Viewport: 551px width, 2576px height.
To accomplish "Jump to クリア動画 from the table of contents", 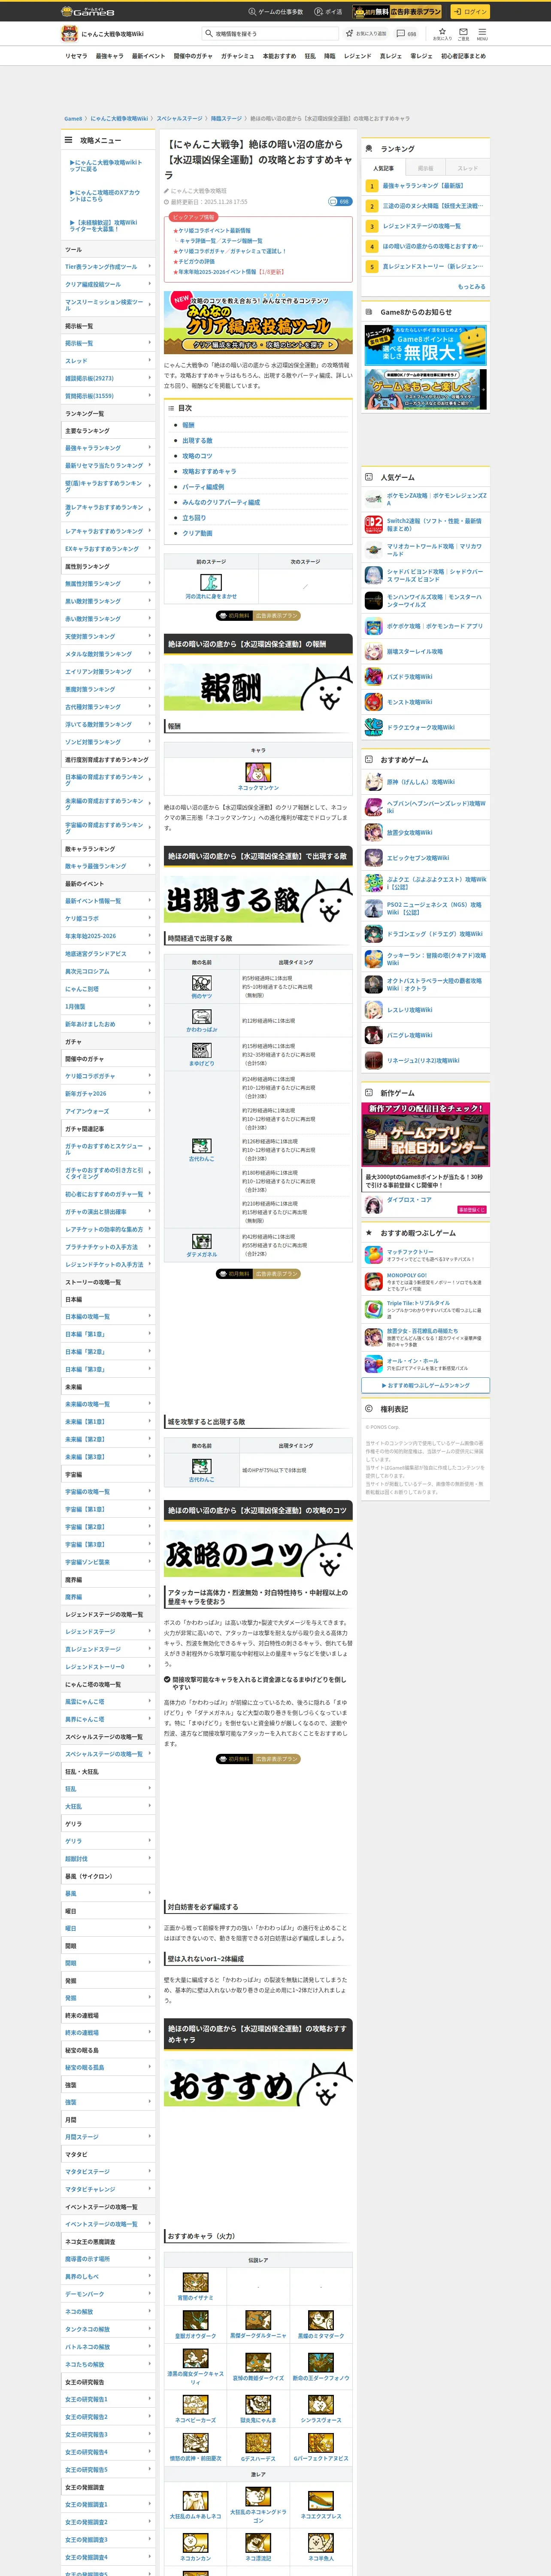I will click(197, 533).
